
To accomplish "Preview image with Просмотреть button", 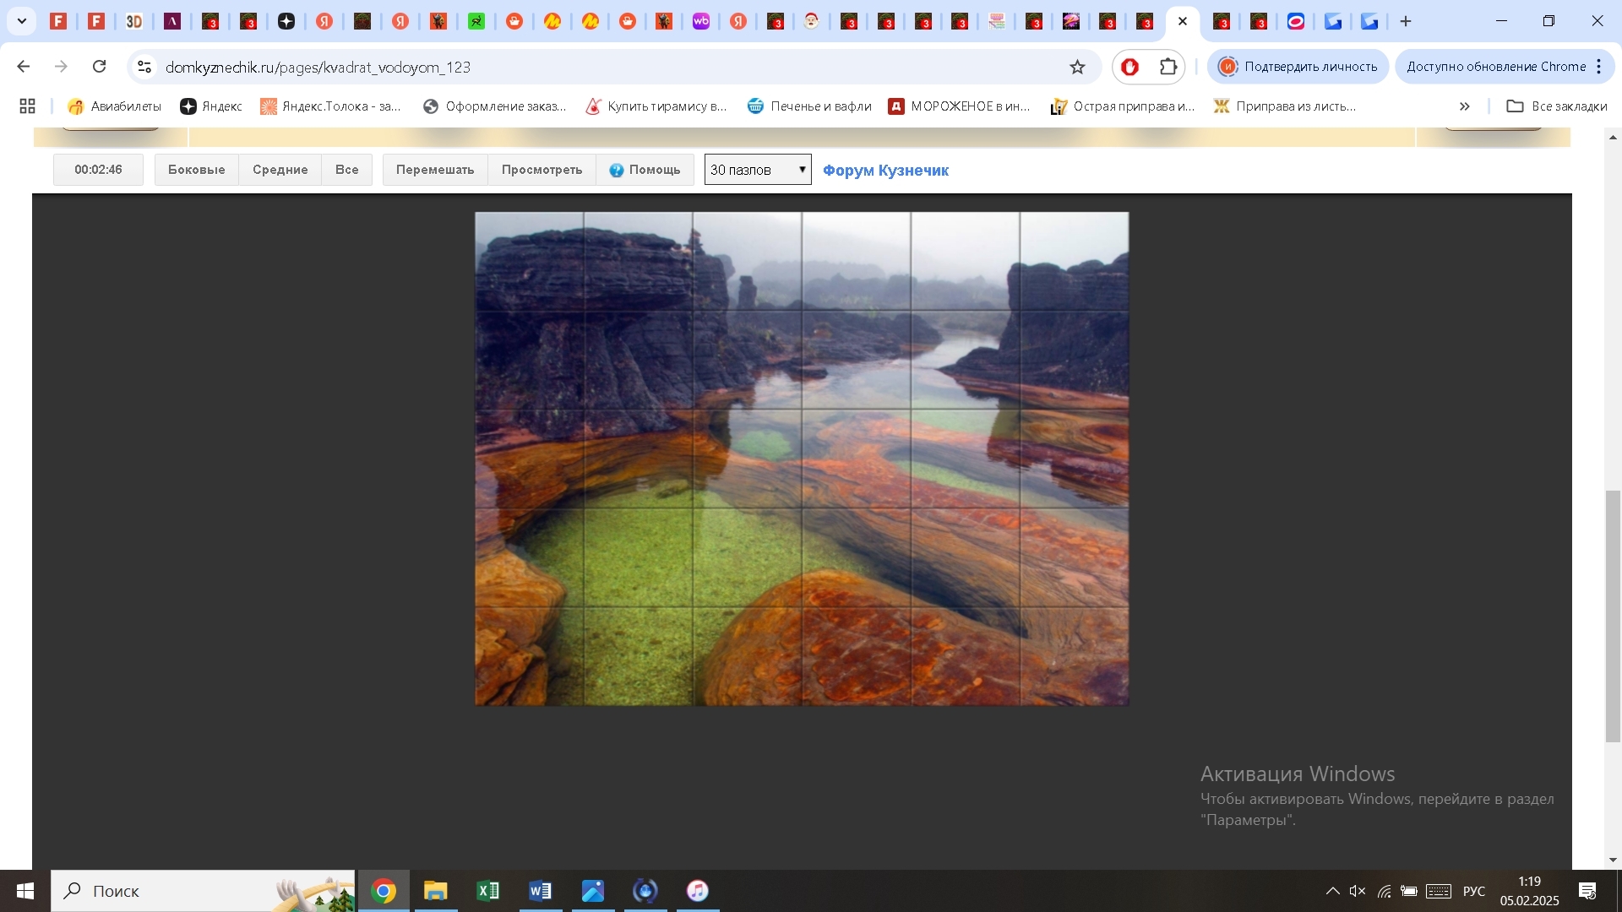I will click(x=542, y=170).
